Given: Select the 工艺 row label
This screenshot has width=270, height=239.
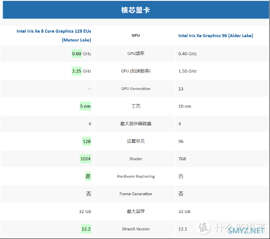Looking at the screenshot, I should tap(136, 106).
